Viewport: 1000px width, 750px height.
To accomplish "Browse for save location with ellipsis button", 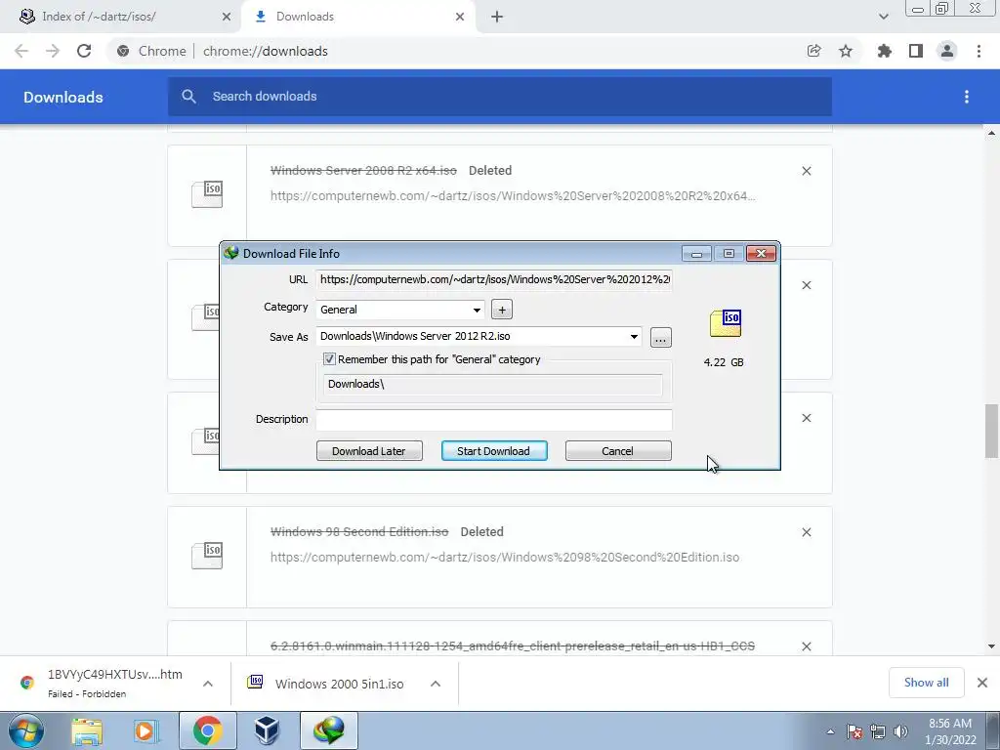I will 661,337.
